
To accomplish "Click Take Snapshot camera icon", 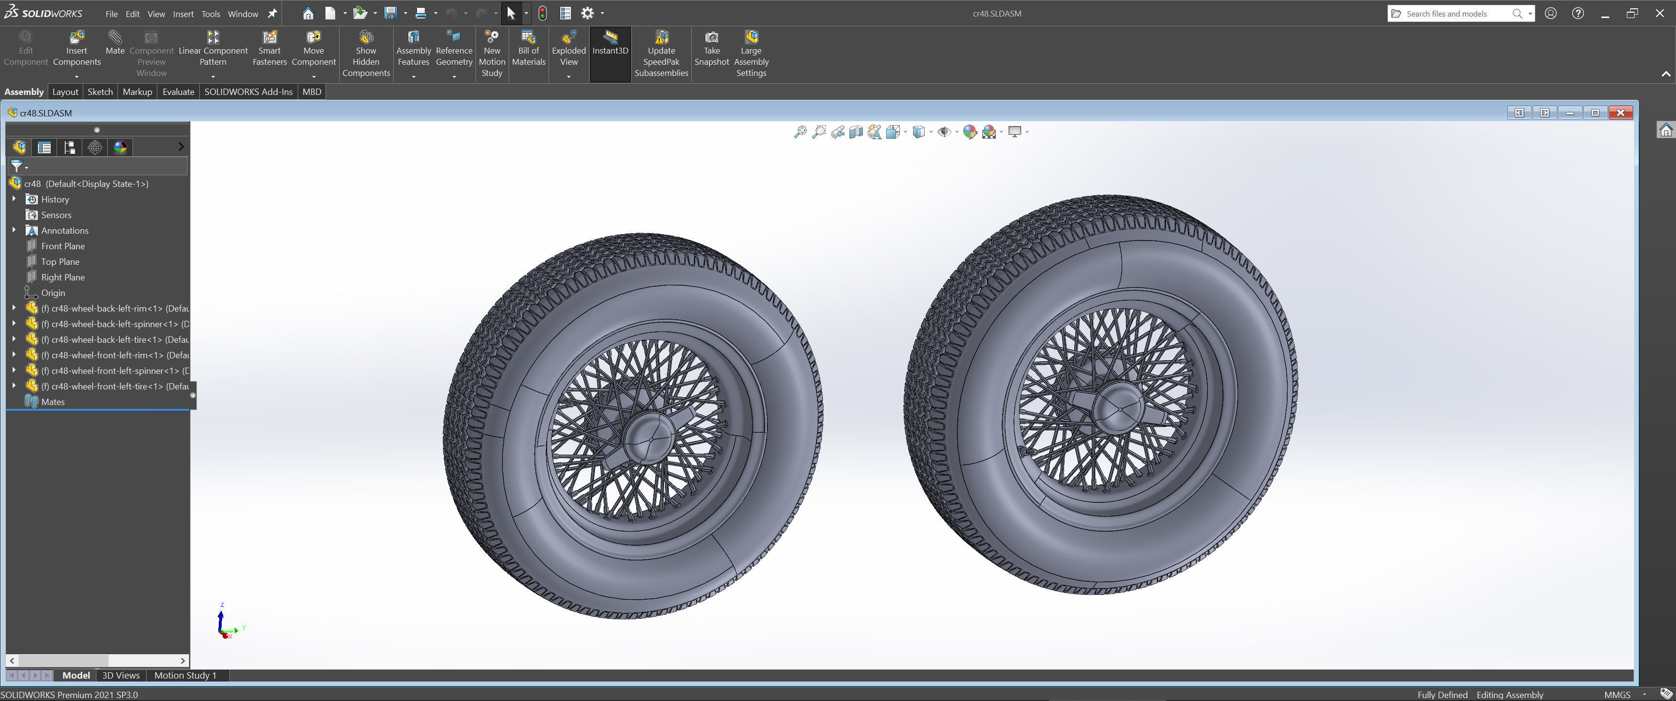I will tap(711, 37).
